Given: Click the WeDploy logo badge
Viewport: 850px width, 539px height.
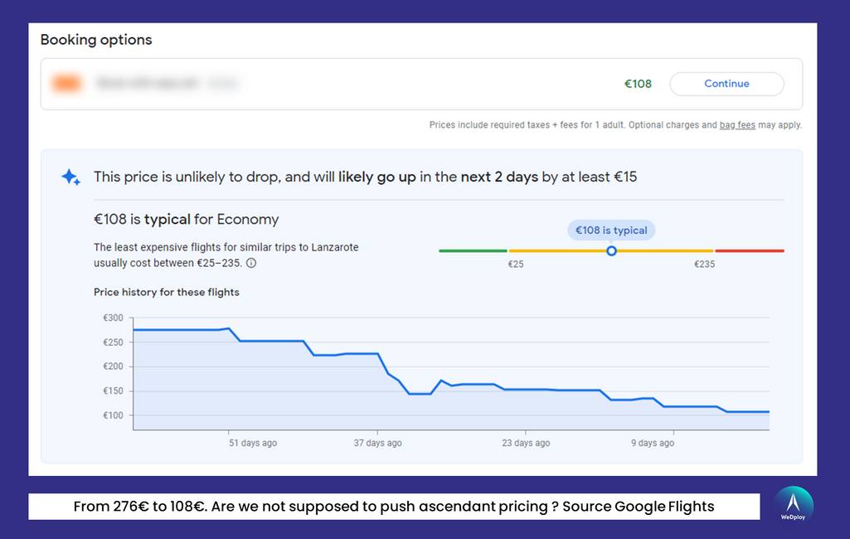Looking at the screenshot, I should tap(793, 505).
